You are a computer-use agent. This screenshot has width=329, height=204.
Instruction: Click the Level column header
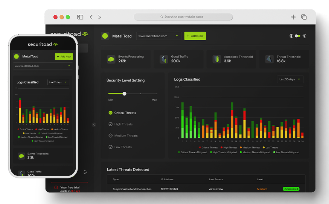260,180
